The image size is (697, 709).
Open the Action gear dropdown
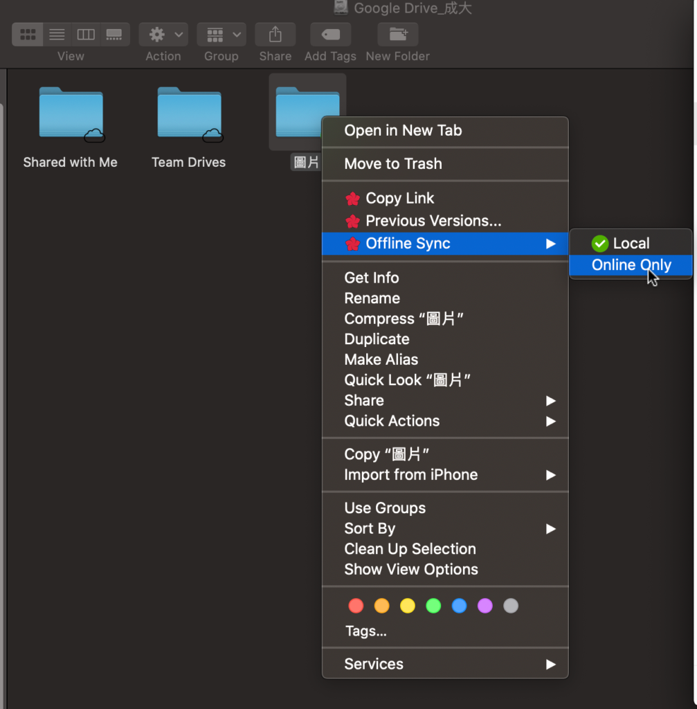point(163,34)
